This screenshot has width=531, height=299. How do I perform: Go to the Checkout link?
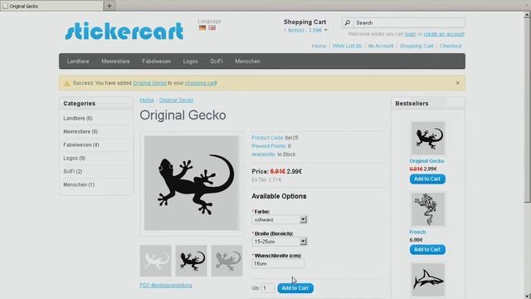451,46
